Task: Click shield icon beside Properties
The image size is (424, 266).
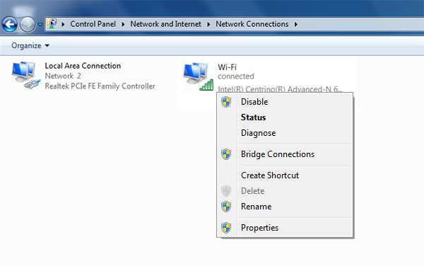Action: tap(226, 228)
